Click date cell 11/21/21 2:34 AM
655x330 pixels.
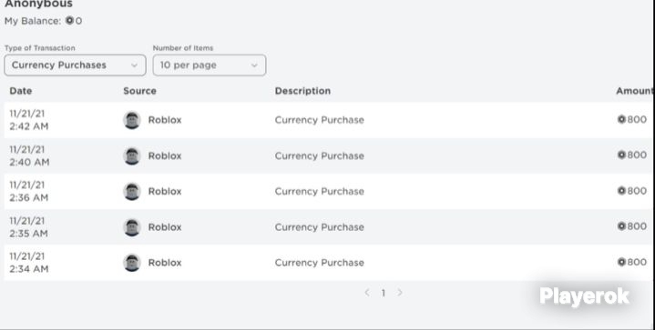coord(29,263)
